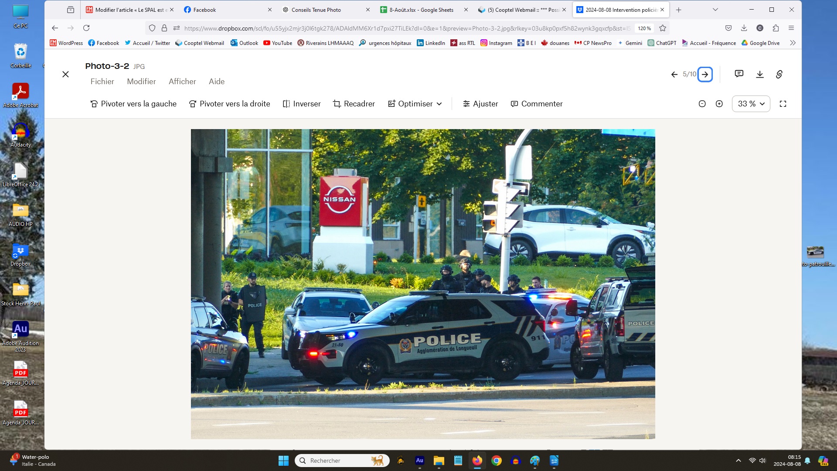Copy the share link icon
837x471 pixels.
click(x=779, y=74)
